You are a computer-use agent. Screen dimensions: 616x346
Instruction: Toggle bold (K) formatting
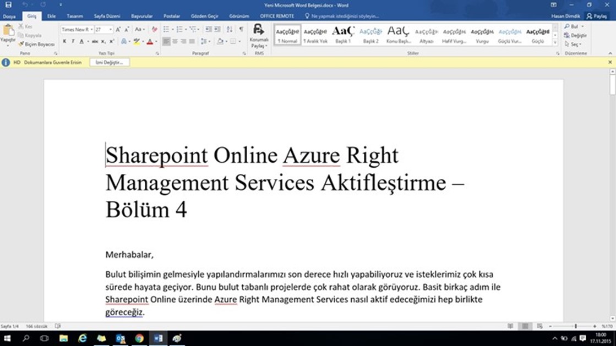coord(64,41)
